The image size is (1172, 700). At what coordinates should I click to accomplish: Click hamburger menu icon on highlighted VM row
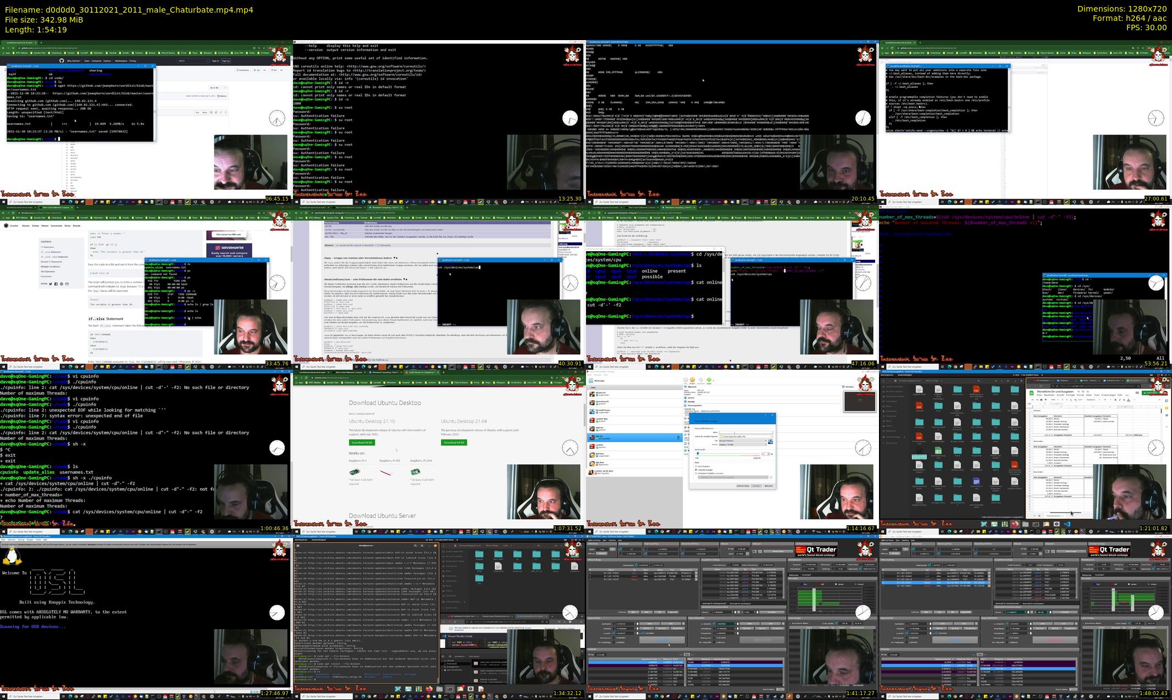pos(678,437)
